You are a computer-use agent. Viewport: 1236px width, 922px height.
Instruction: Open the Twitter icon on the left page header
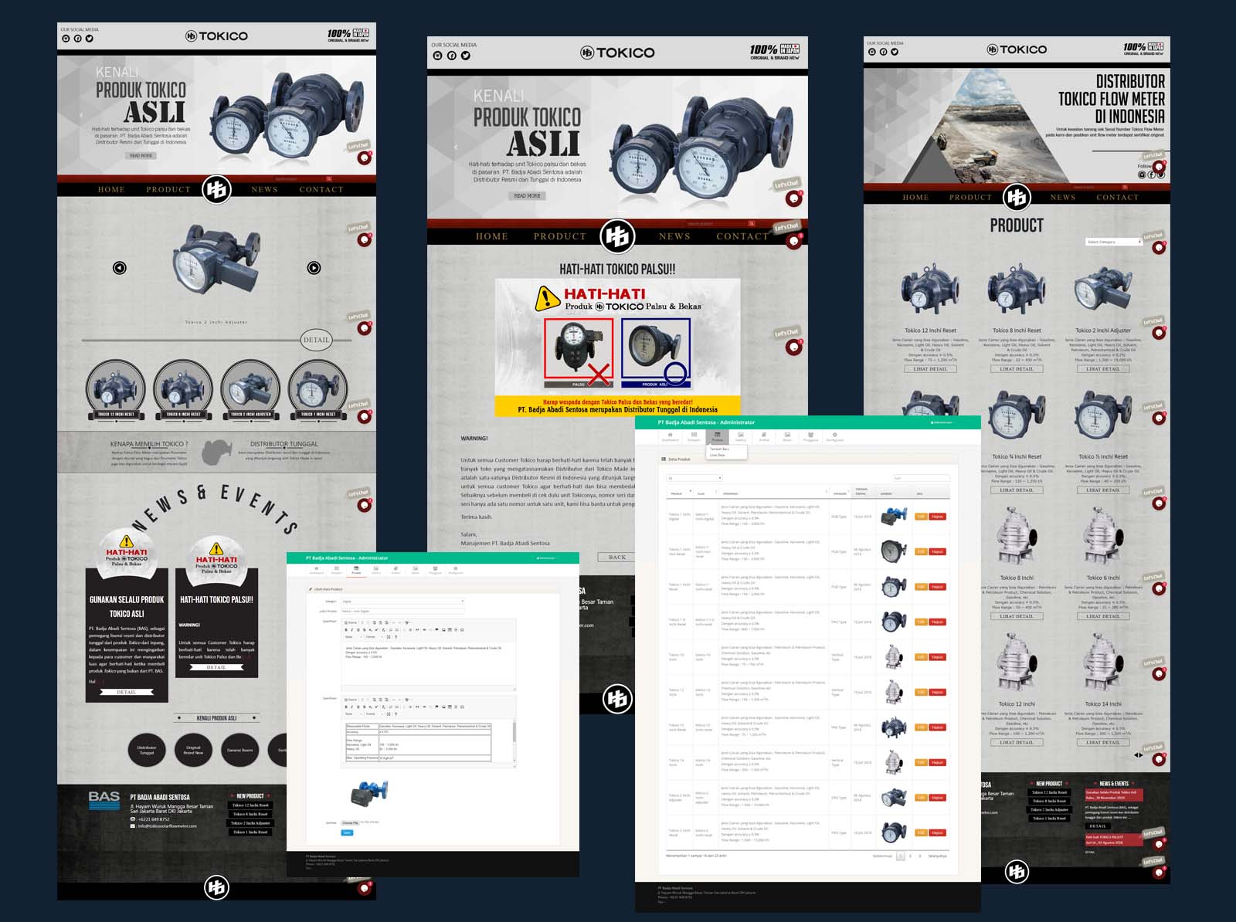89,38
